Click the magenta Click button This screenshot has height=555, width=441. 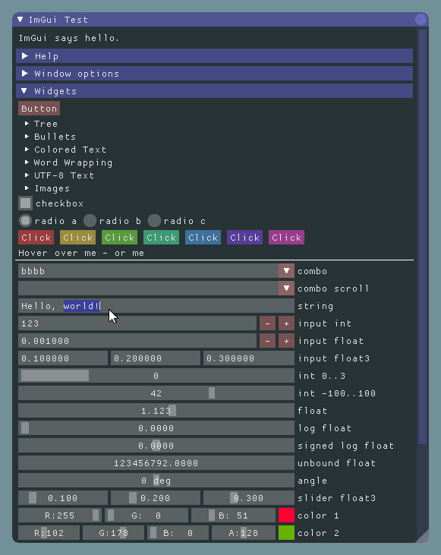(286, 237)
